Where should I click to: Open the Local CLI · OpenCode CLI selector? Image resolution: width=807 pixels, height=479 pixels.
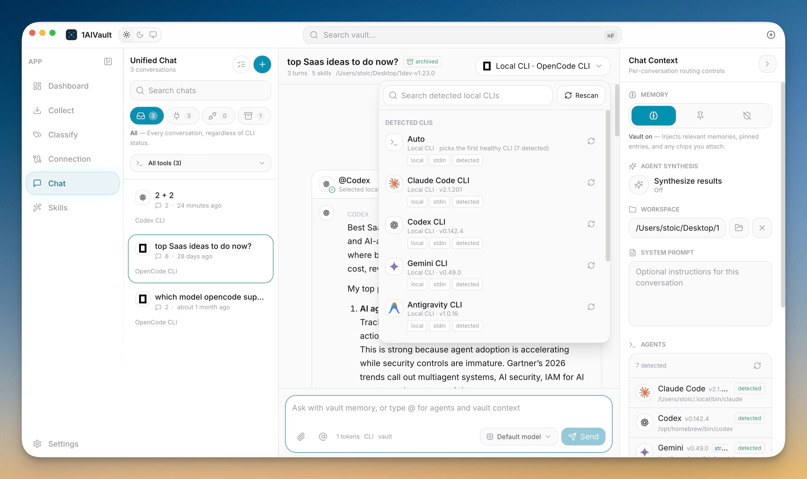tap(543, 66)
